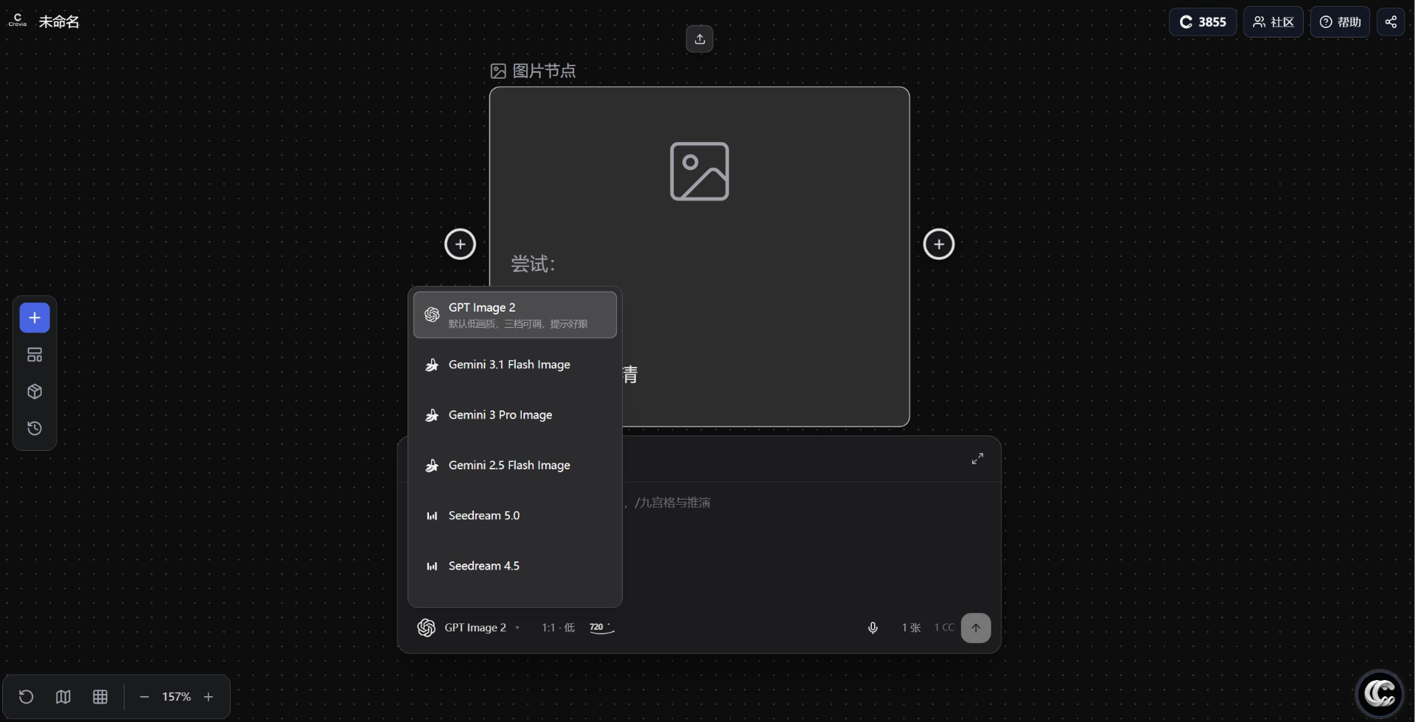This screenshot has height=722, width=1415.
Task: Click the 图片节点 node label
Action: tap(544, 71)
